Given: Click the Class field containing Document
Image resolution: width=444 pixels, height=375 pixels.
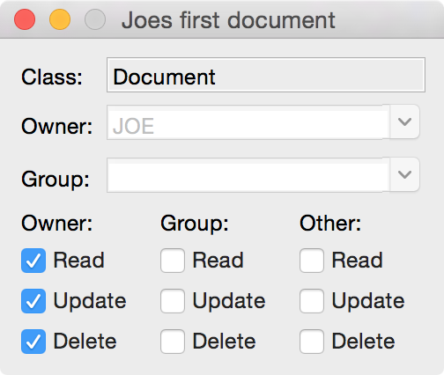Looking at the screenshot, I should click(266, 75).
